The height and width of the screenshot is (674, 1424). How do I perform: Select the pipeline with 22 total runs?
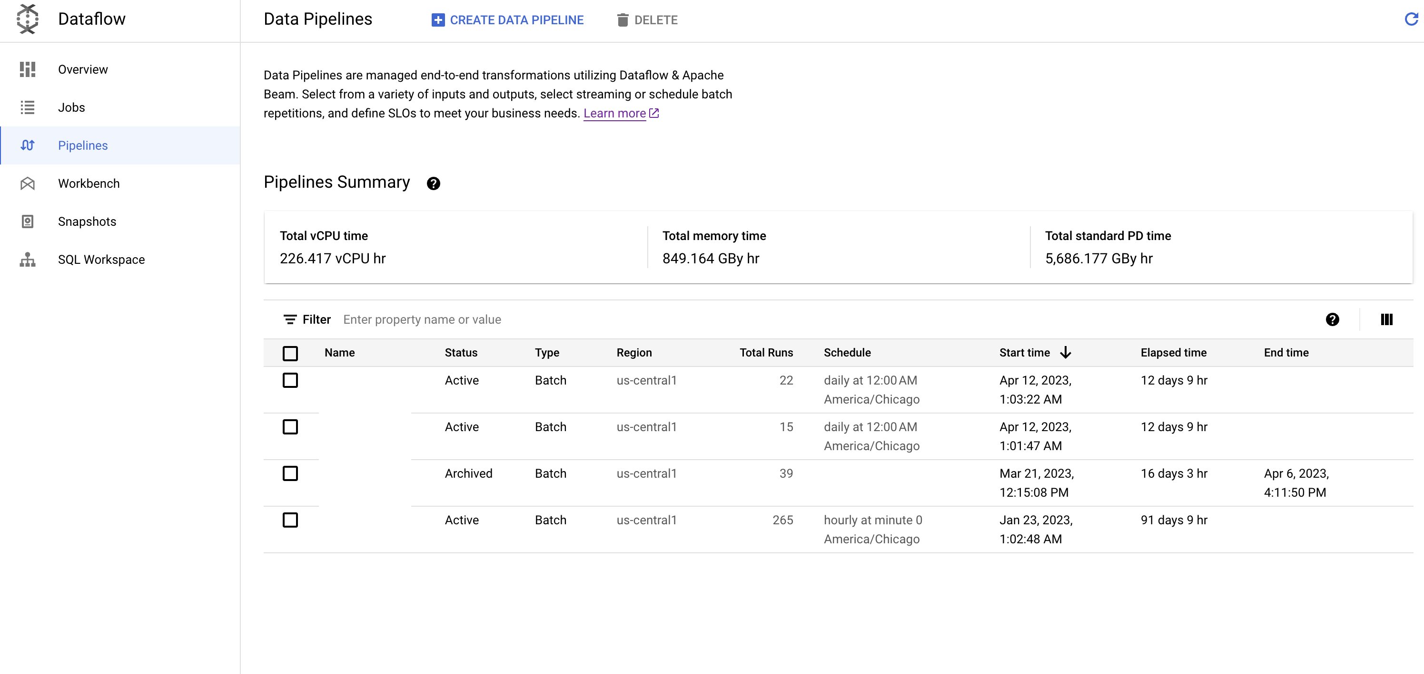pos(290,380)
